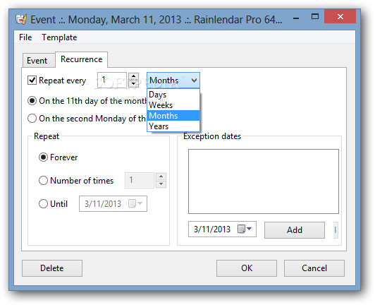Pick Days from the frequency list
Viewport: 375px width, 305px height.
[x=173, y=95]
